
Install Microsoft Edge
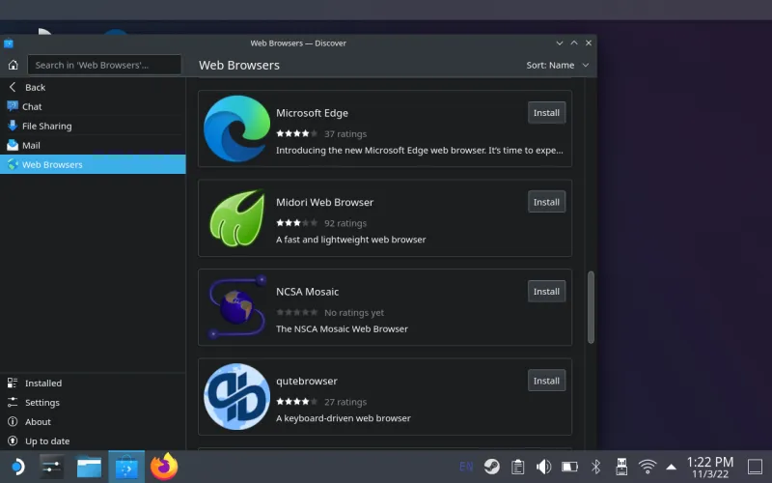coord(546,112)
